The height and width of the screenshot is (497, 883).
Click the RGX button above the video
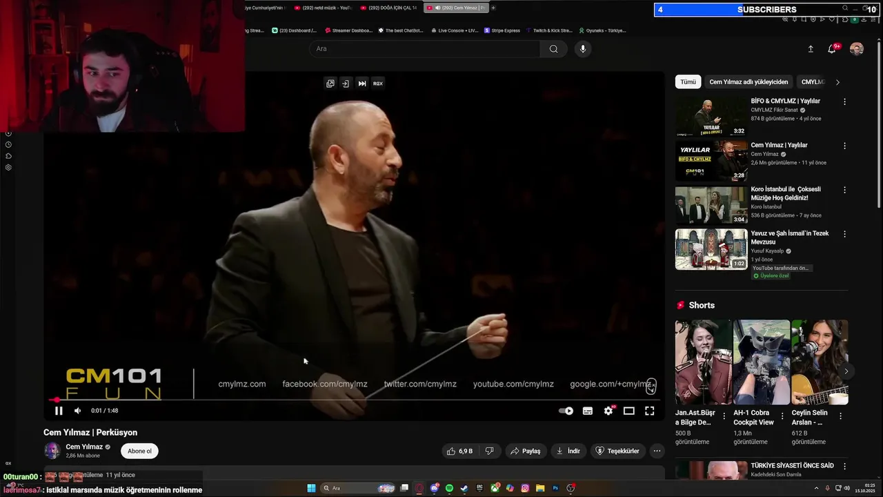pos(378,84)
